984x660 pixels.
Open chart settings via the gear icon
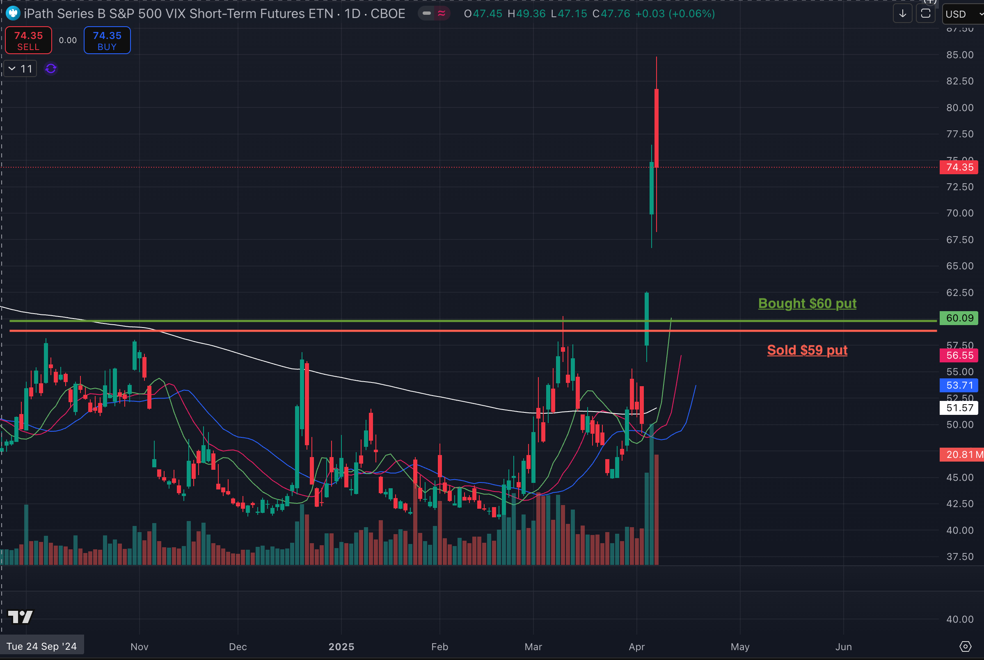965,647
